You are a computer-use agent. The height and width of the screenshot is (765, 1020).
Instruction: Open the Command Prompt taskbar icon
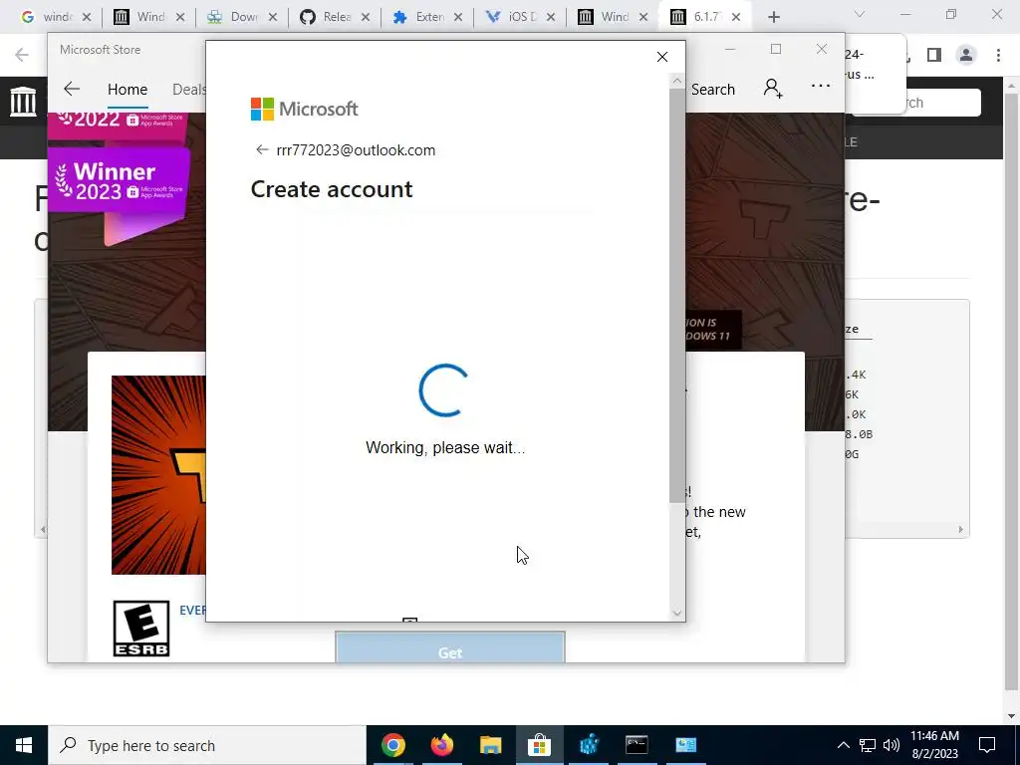(x=637, y=745)
